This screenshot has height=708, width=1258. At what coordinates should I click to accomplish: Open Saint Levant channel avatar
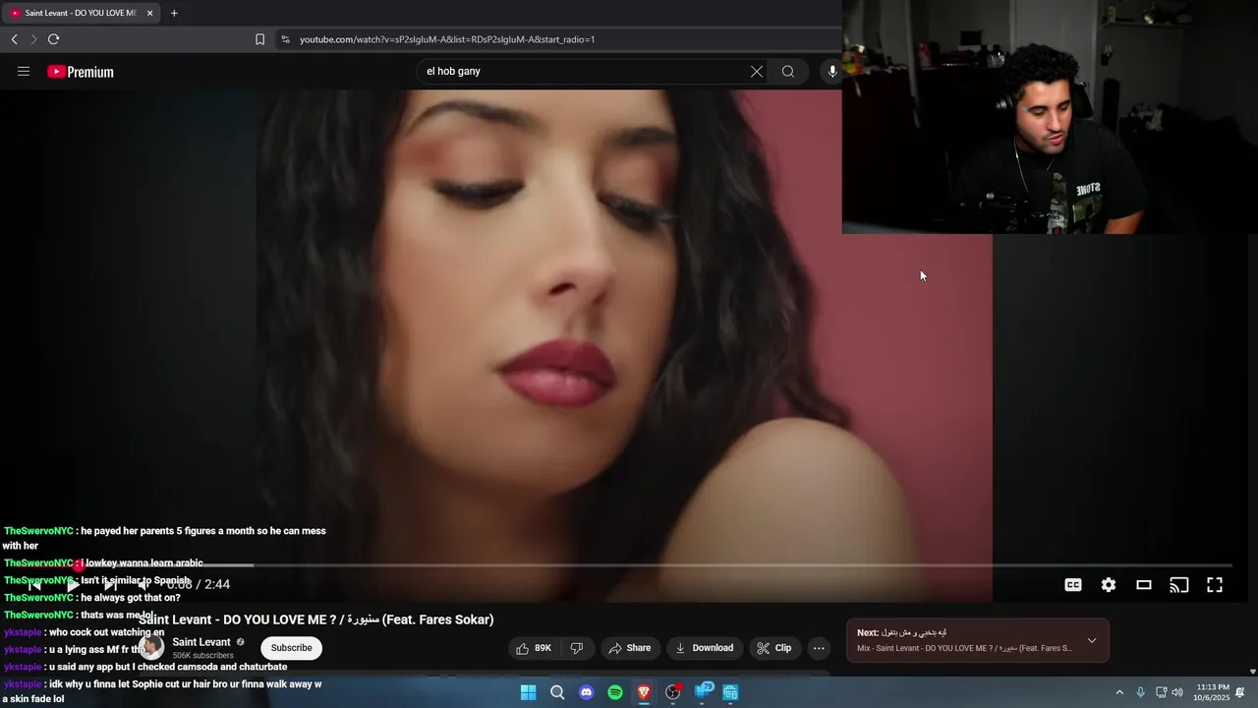[150, 648]
